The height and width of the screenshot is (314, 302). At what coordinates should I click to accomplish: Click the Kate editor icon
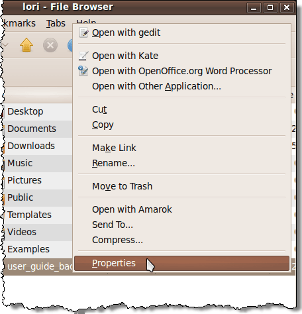[83, 56]
